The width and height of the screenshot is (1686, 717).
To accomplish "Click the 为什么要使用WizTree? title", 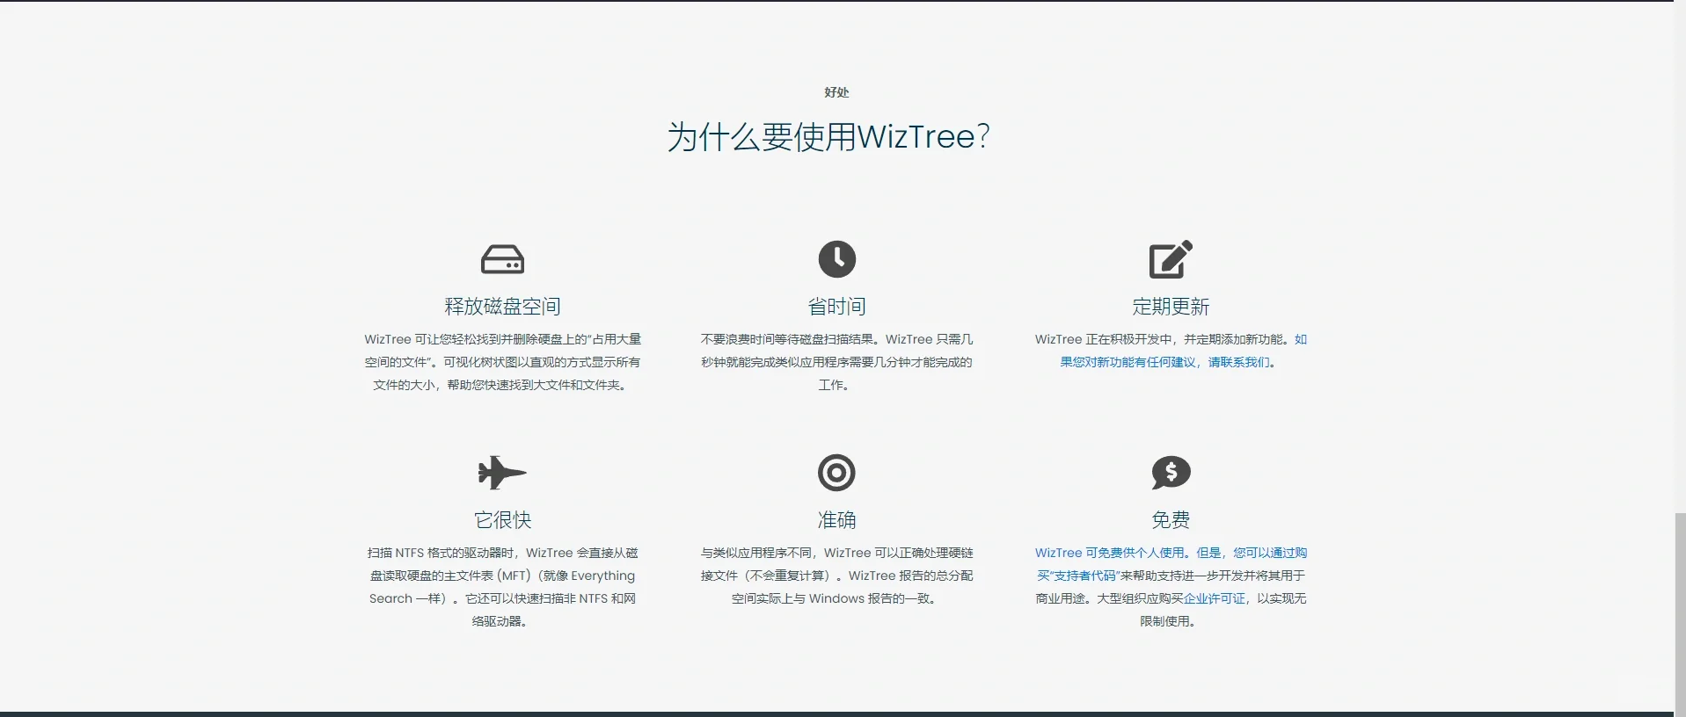I will (828, 136).
